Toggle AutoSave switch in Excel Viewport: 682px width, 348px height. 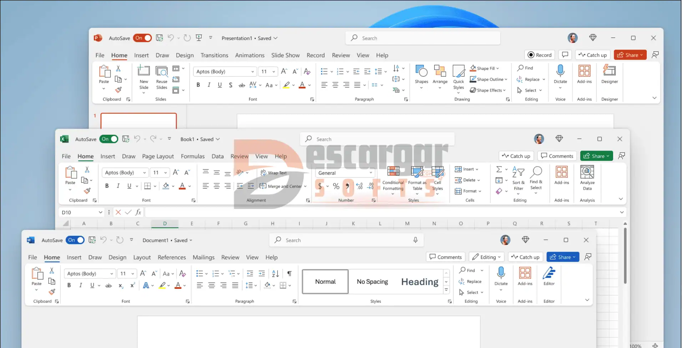(x=109, y=139)
